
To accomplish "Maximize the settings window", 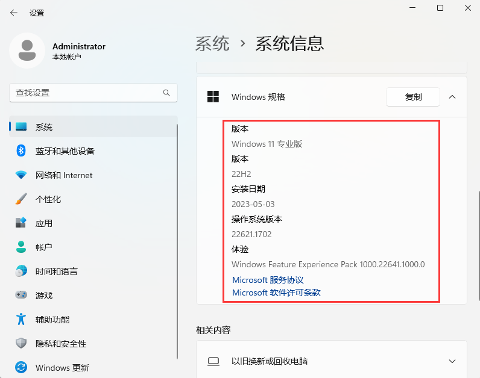I will coord(440,8).
